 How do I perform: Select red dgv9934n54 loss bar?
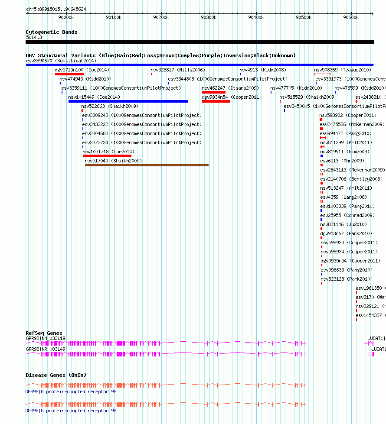click(x=216, y=101)
